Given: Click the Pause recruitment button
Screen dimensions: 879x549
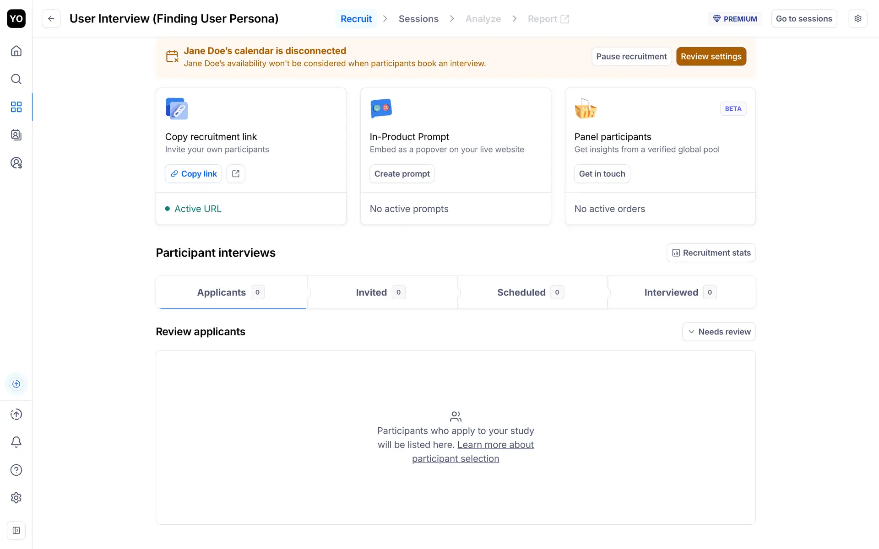Looking at the screenshot, I should [x=631, y=56].
